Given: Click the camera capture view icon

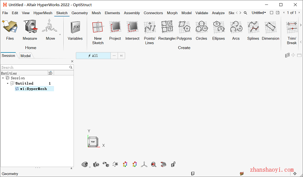Looking at the screenshot, I should click(x=96, y=165).
